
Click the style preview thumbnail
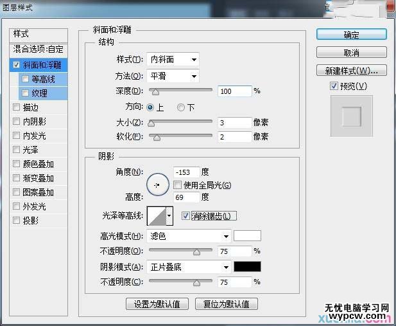point(351,116)
